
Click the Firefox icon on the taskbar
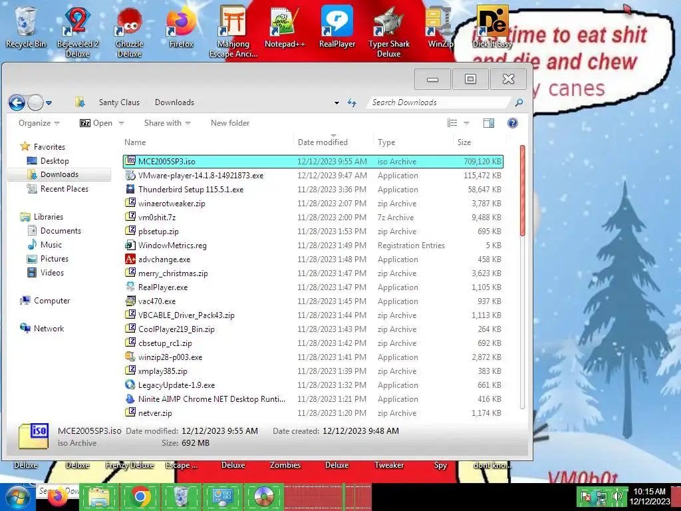coord(58,497)
